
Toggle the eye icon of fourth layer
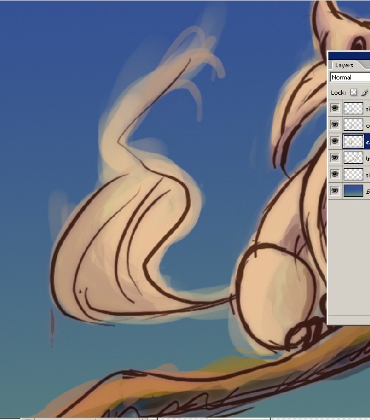pos(335,158)
